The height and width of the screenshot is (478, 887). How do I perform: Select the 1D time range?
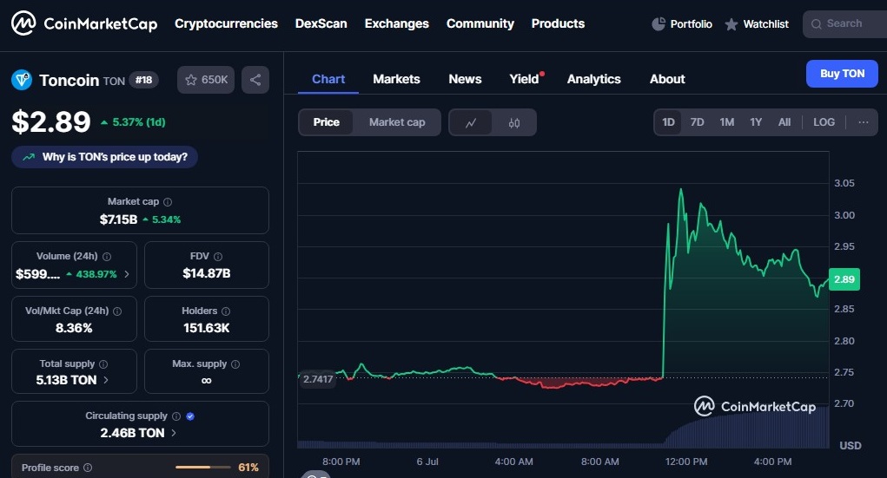[668, 122]
